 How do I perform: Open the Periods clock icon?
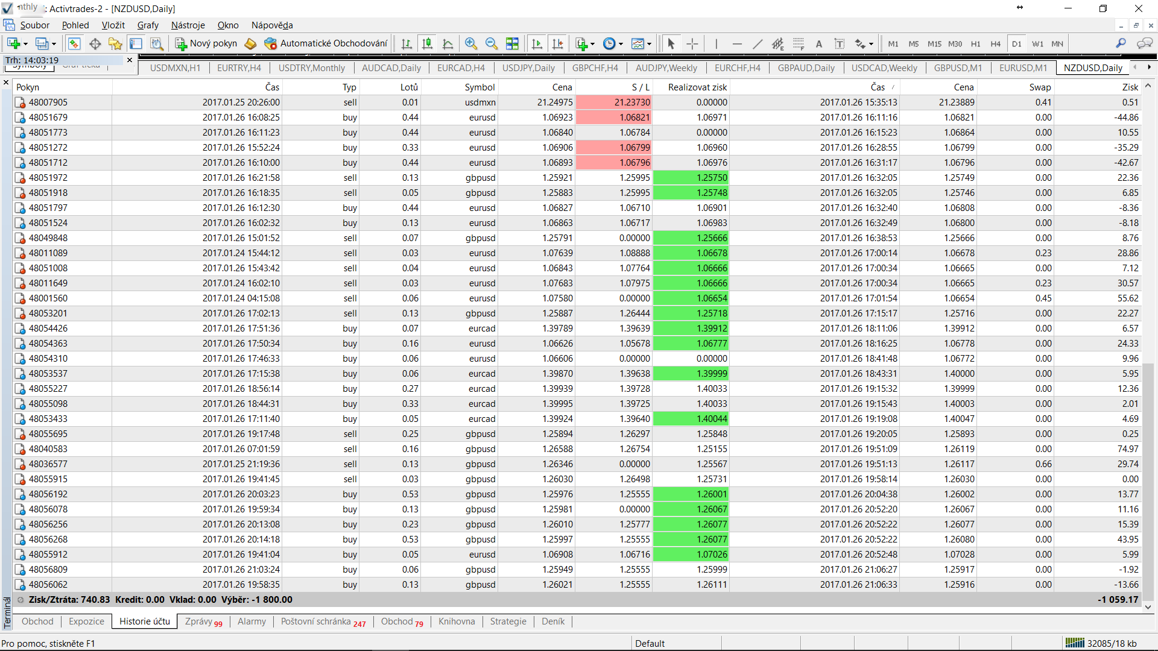click(609, 43)
